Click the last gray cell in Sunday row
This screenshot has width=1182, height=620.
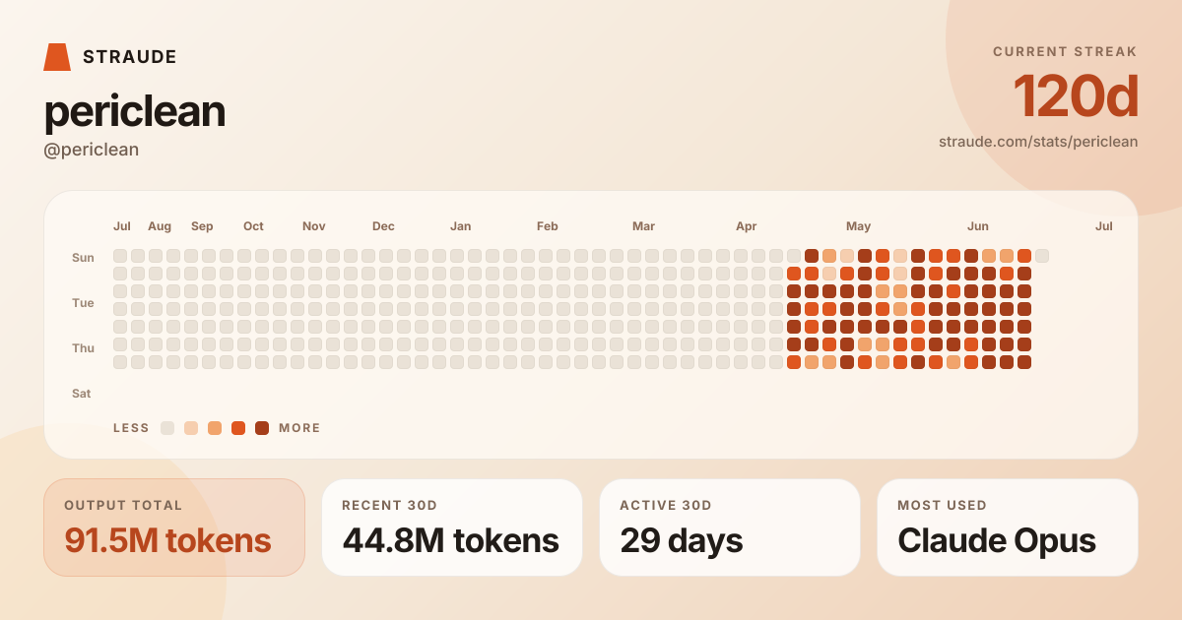[1042, 256]
